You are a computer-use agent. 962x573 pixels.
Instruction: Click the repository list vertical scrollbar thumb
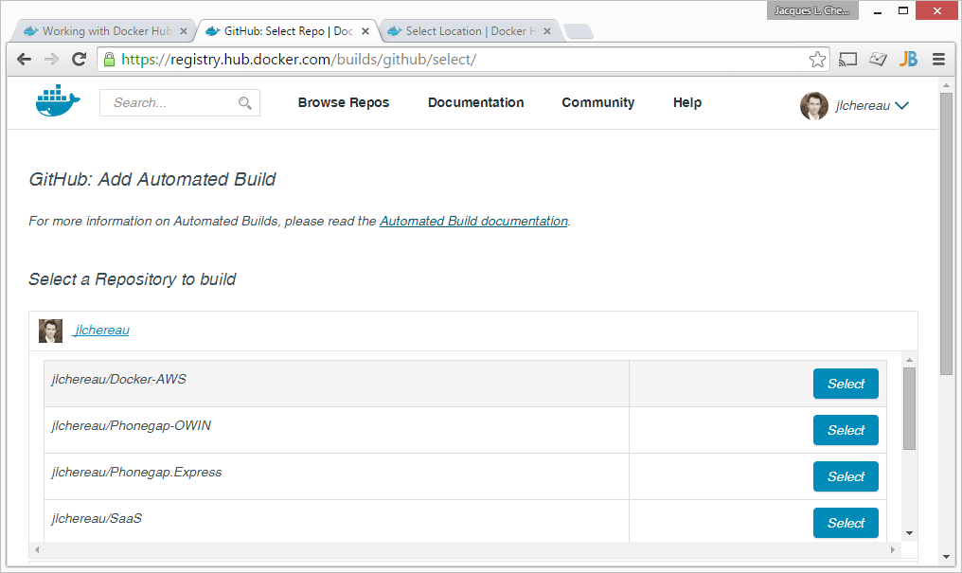pos(909,408)
